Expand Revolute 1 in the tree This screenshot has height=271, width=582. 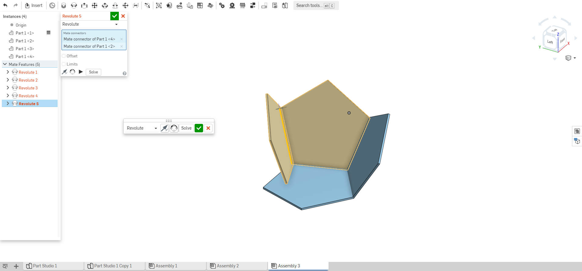8,72
